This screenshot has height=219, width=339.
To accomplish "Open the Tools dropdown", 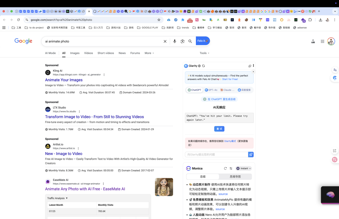I will [204, 53].
